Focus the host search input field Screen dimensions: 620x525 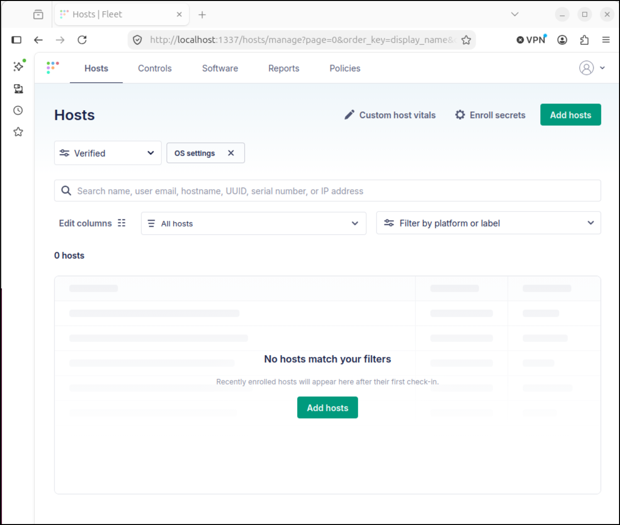(x=327, y=191)
